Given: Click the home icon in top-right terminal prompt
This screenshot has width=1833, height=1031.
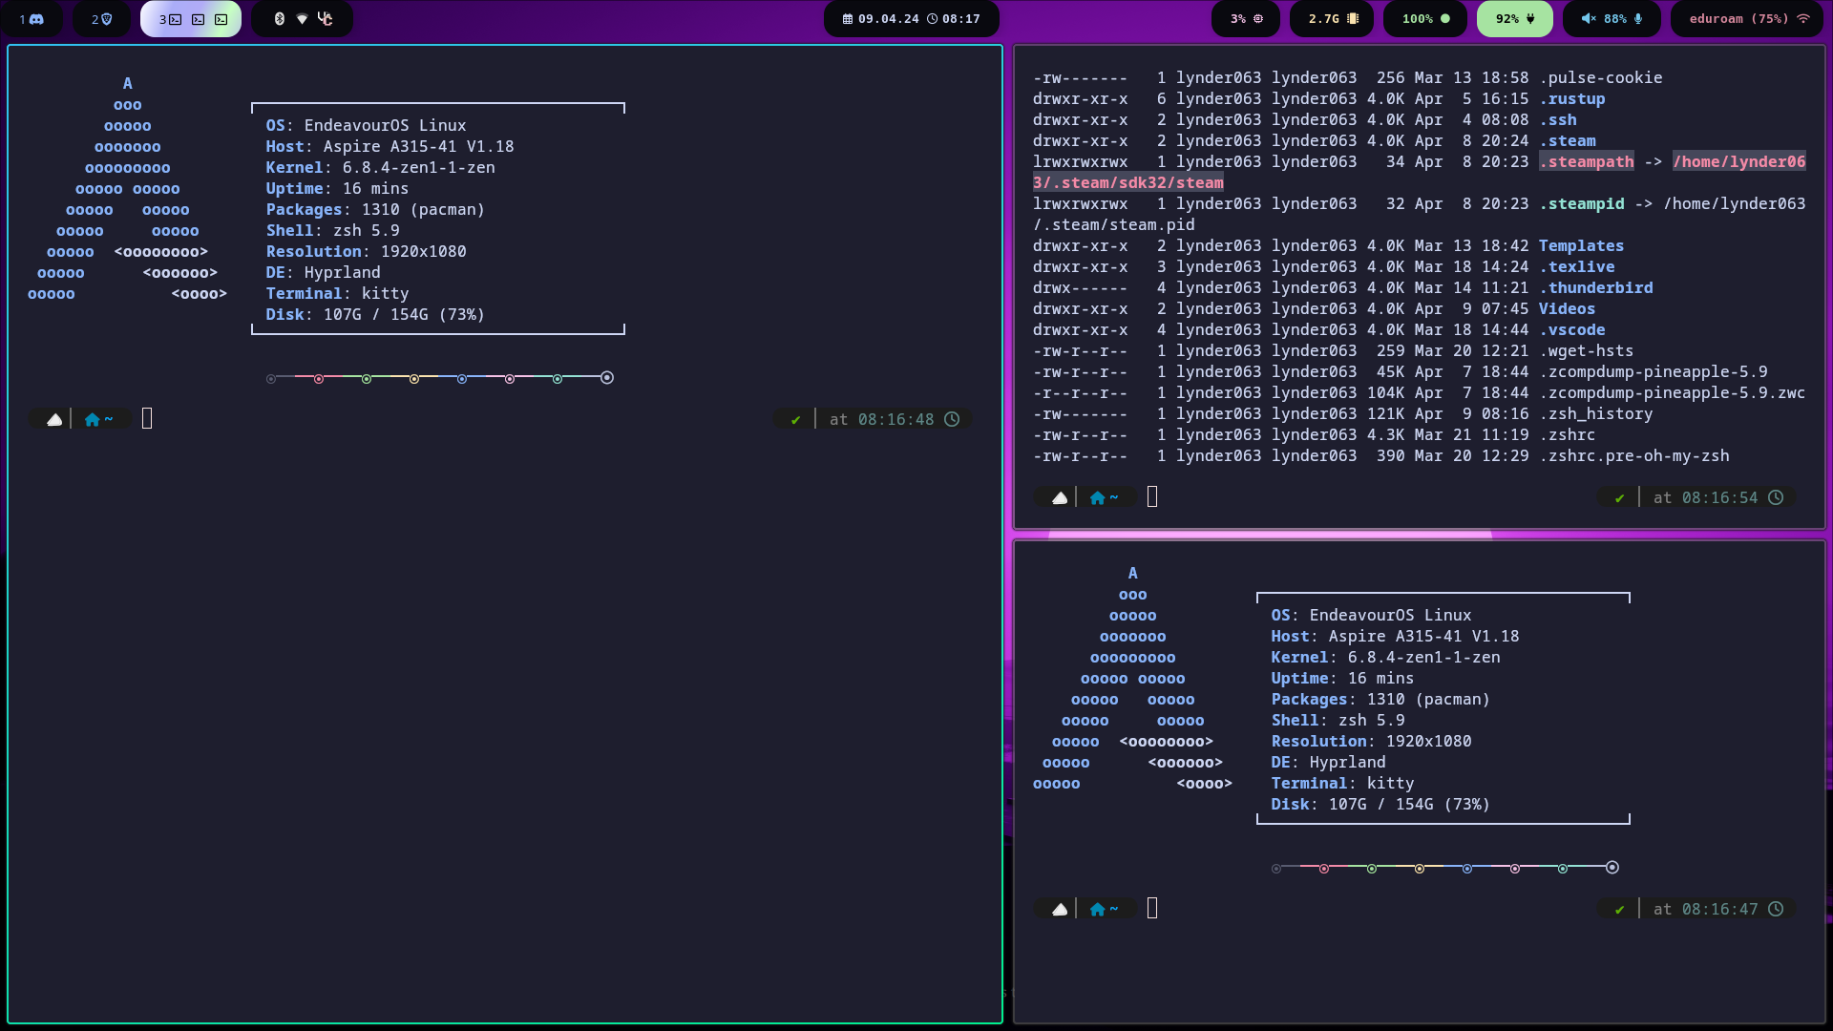Looking at the screenshot, I should [1097, 497].
